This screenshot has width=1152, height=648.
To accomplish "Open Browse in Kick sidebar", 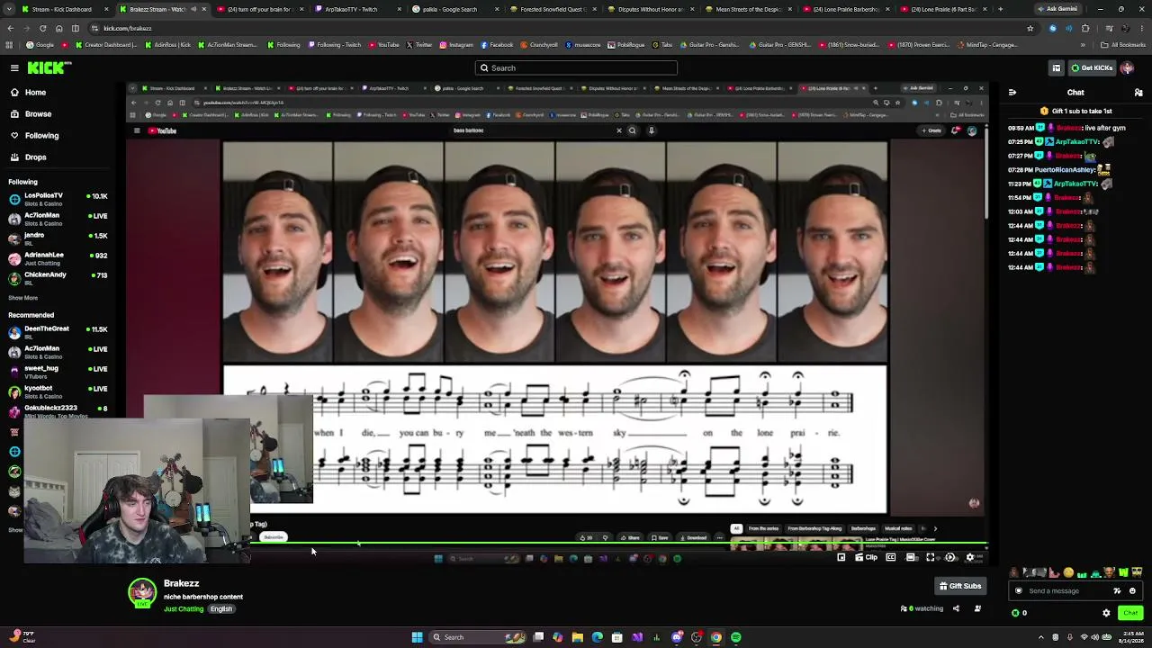I will [38, 114].
